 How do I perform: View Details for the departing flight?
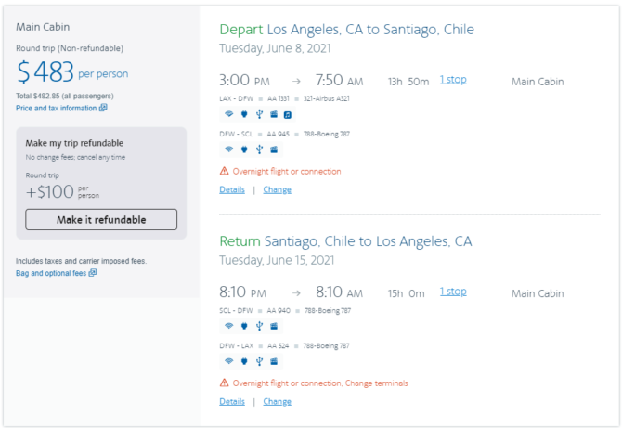(x=232, y=189)
